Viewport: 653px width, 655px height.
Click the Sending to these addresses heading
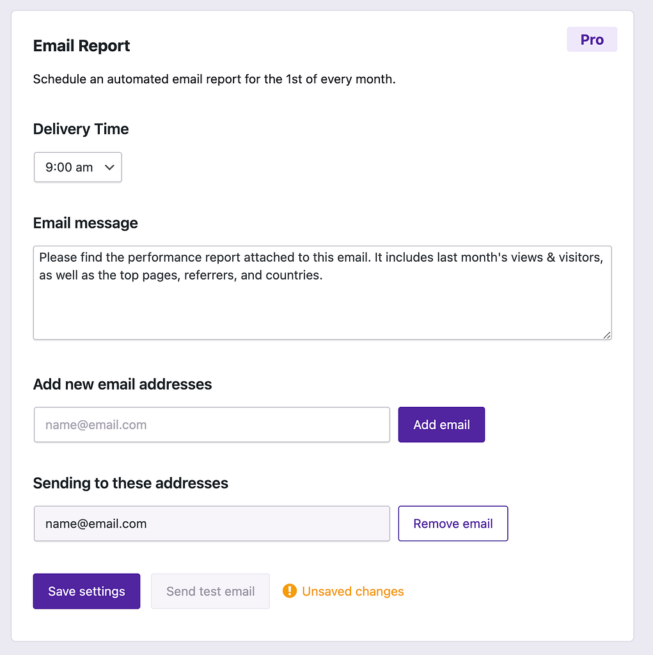[x=130, y=483]
